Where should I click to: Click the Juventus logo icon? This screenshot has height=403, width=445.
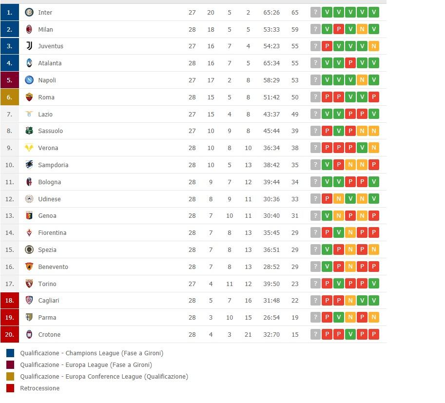pyautogui.click(x=29, y=46)
